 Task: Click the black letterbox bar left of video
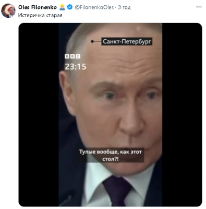pyautogui.click(x=39, y=114)
